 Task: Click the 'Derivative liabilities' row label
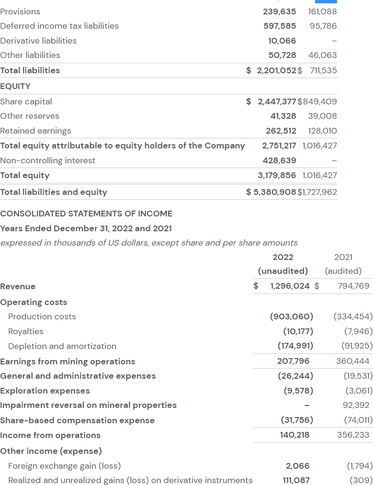click(38, 41)
